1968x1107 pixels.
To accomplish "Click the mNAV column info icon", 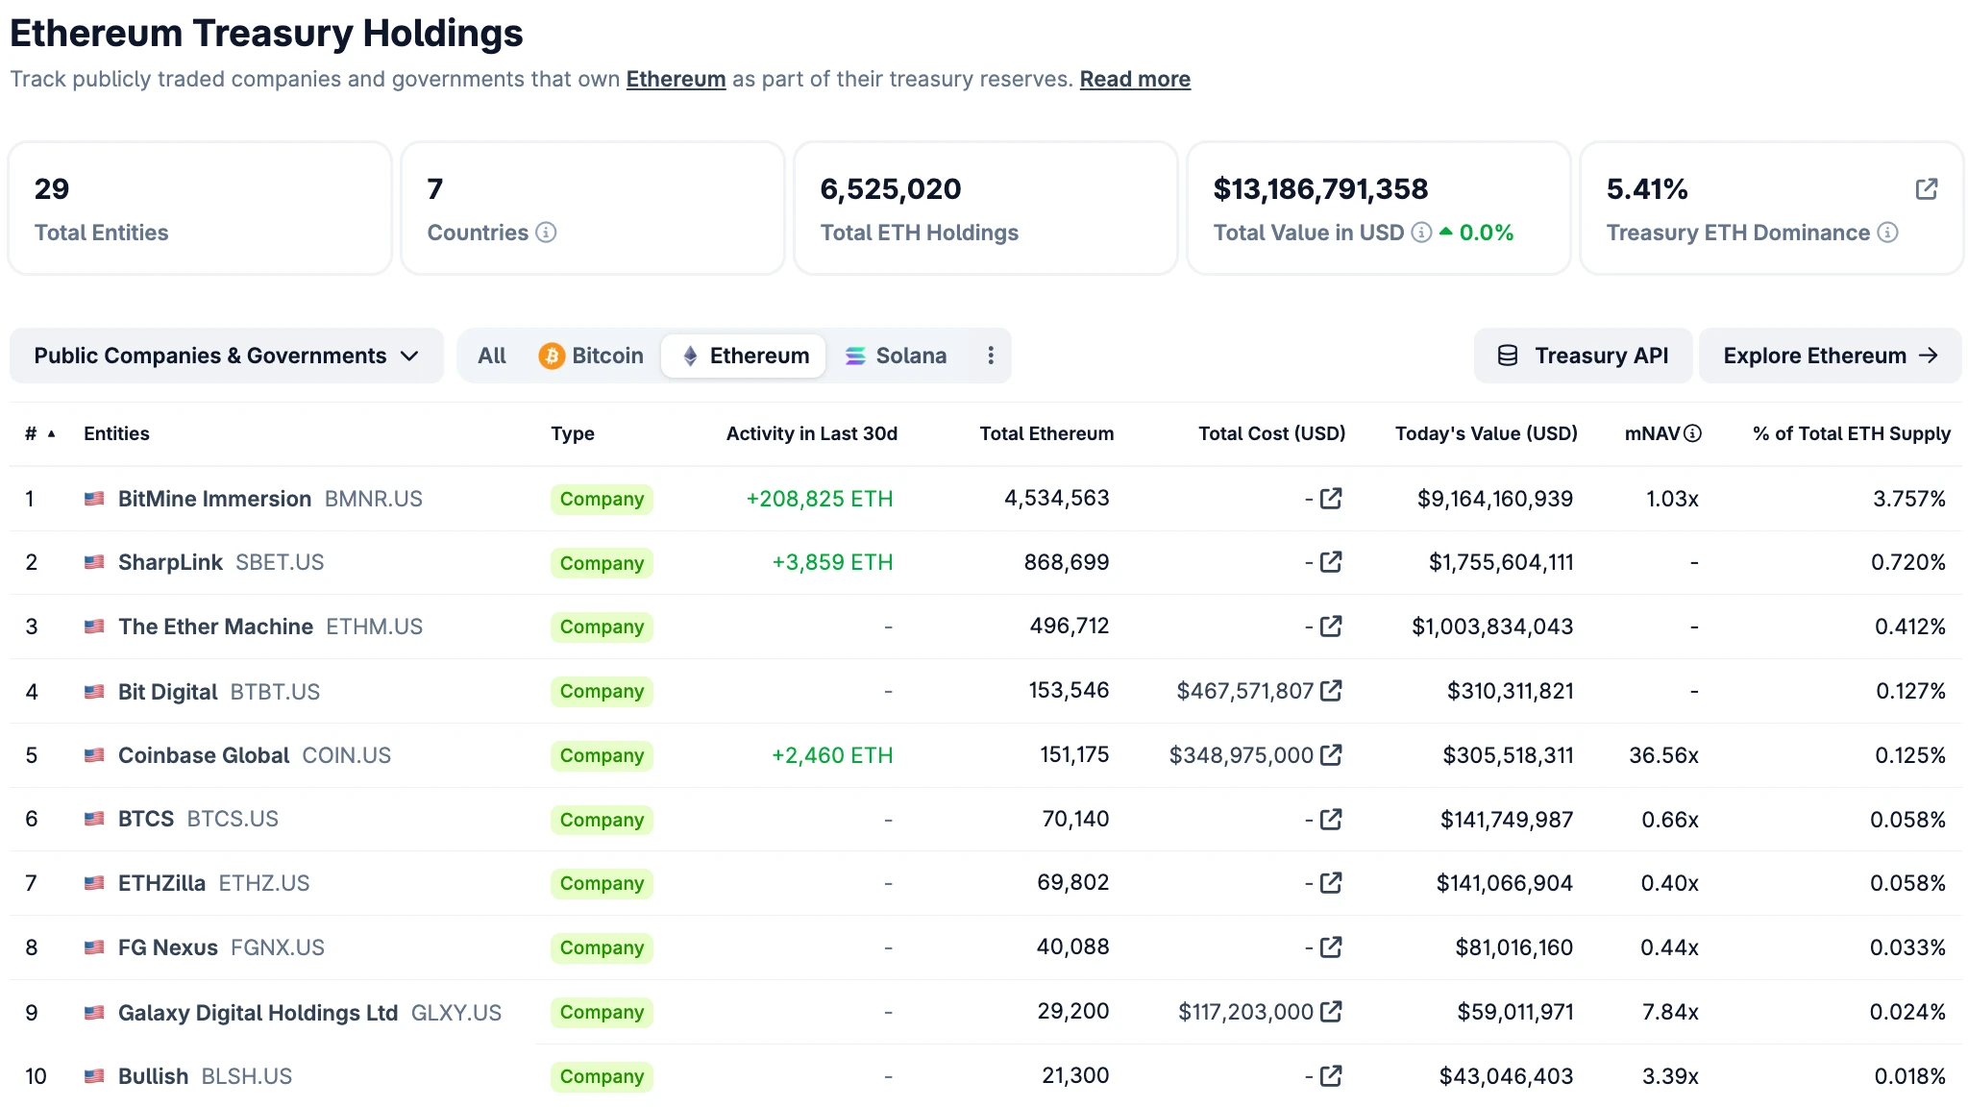I will [1693, 433].
